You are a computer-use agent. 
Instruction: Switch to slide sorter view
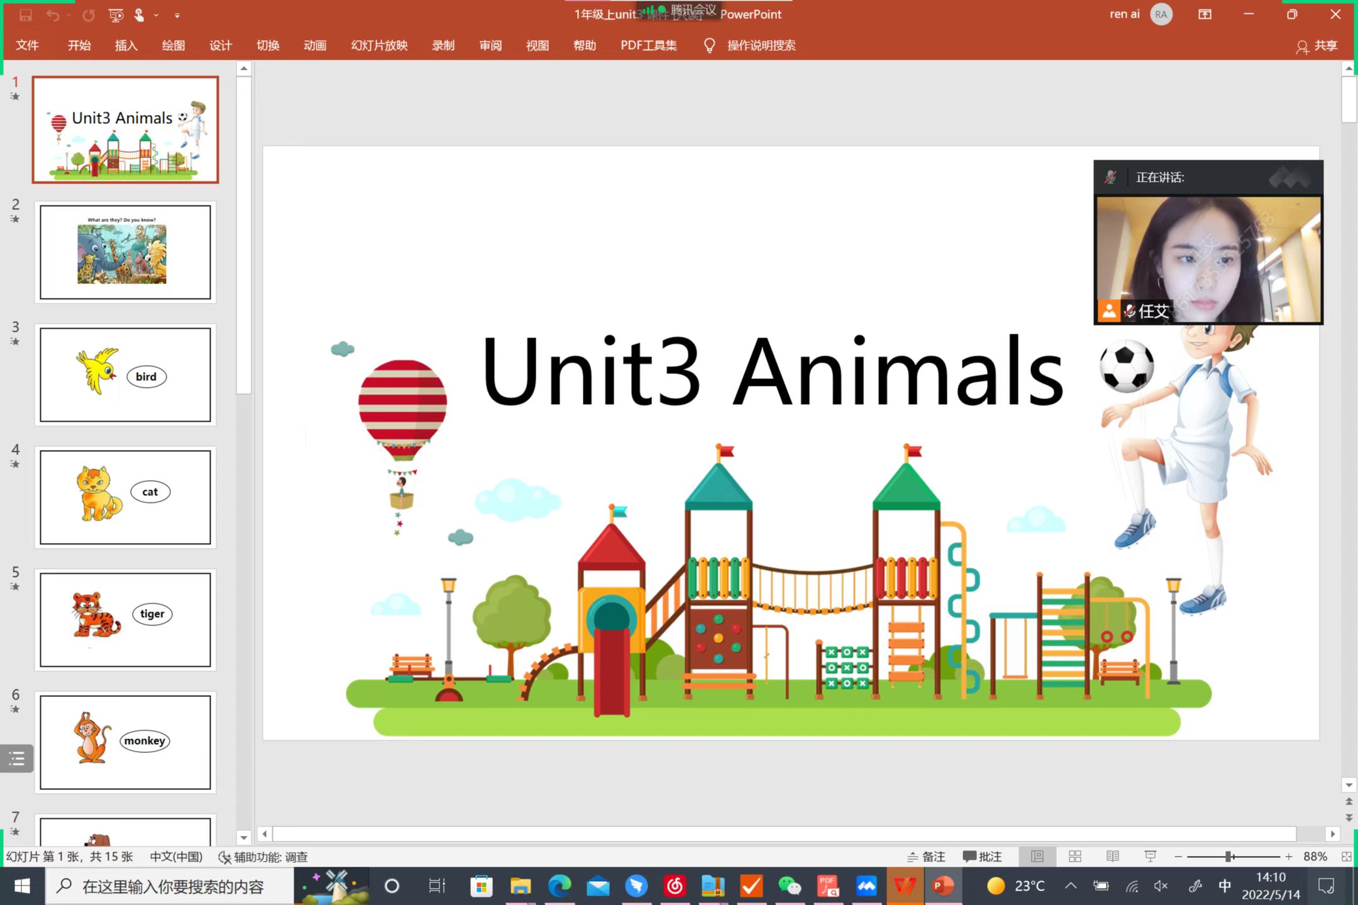(1075, 857)
